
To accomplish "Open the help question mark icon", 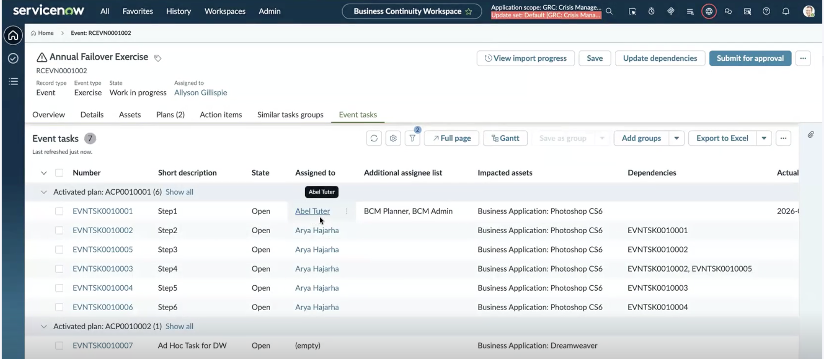I will [x=766, y=12].
